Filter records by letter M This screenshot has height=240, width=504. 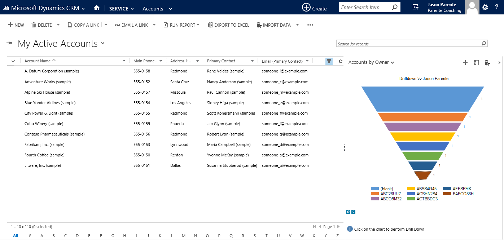coord(184,236)
